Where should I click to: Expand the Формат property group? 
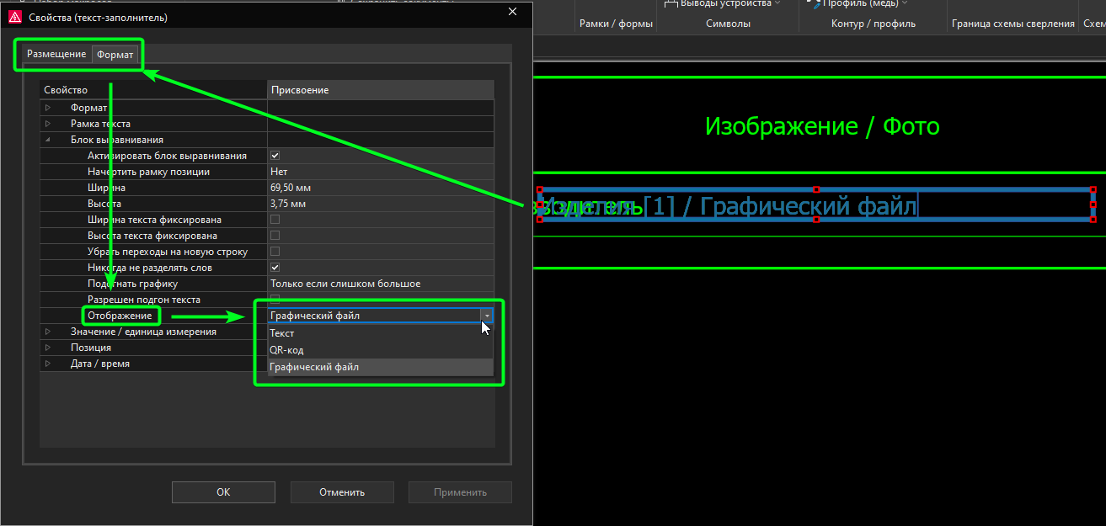pyautogui.click(x=48, y=108)
